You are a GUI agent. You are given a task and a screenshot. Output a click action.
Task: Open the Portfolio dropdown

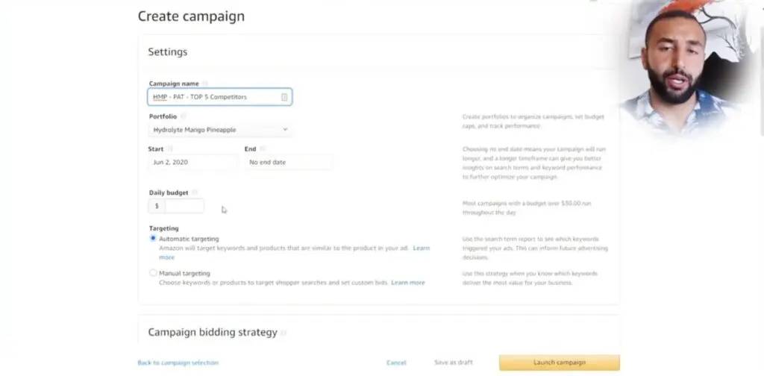click(219, 130)
